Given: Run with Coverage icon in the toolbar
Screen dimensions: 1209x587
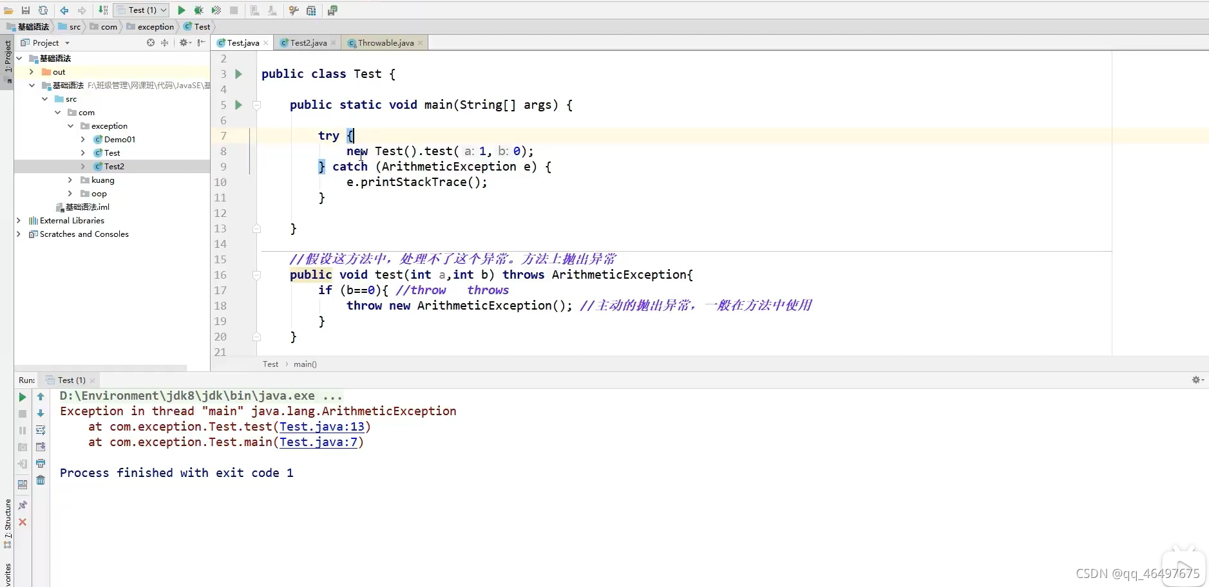Looking at the screenshot, I should click(x=216, y=10).
